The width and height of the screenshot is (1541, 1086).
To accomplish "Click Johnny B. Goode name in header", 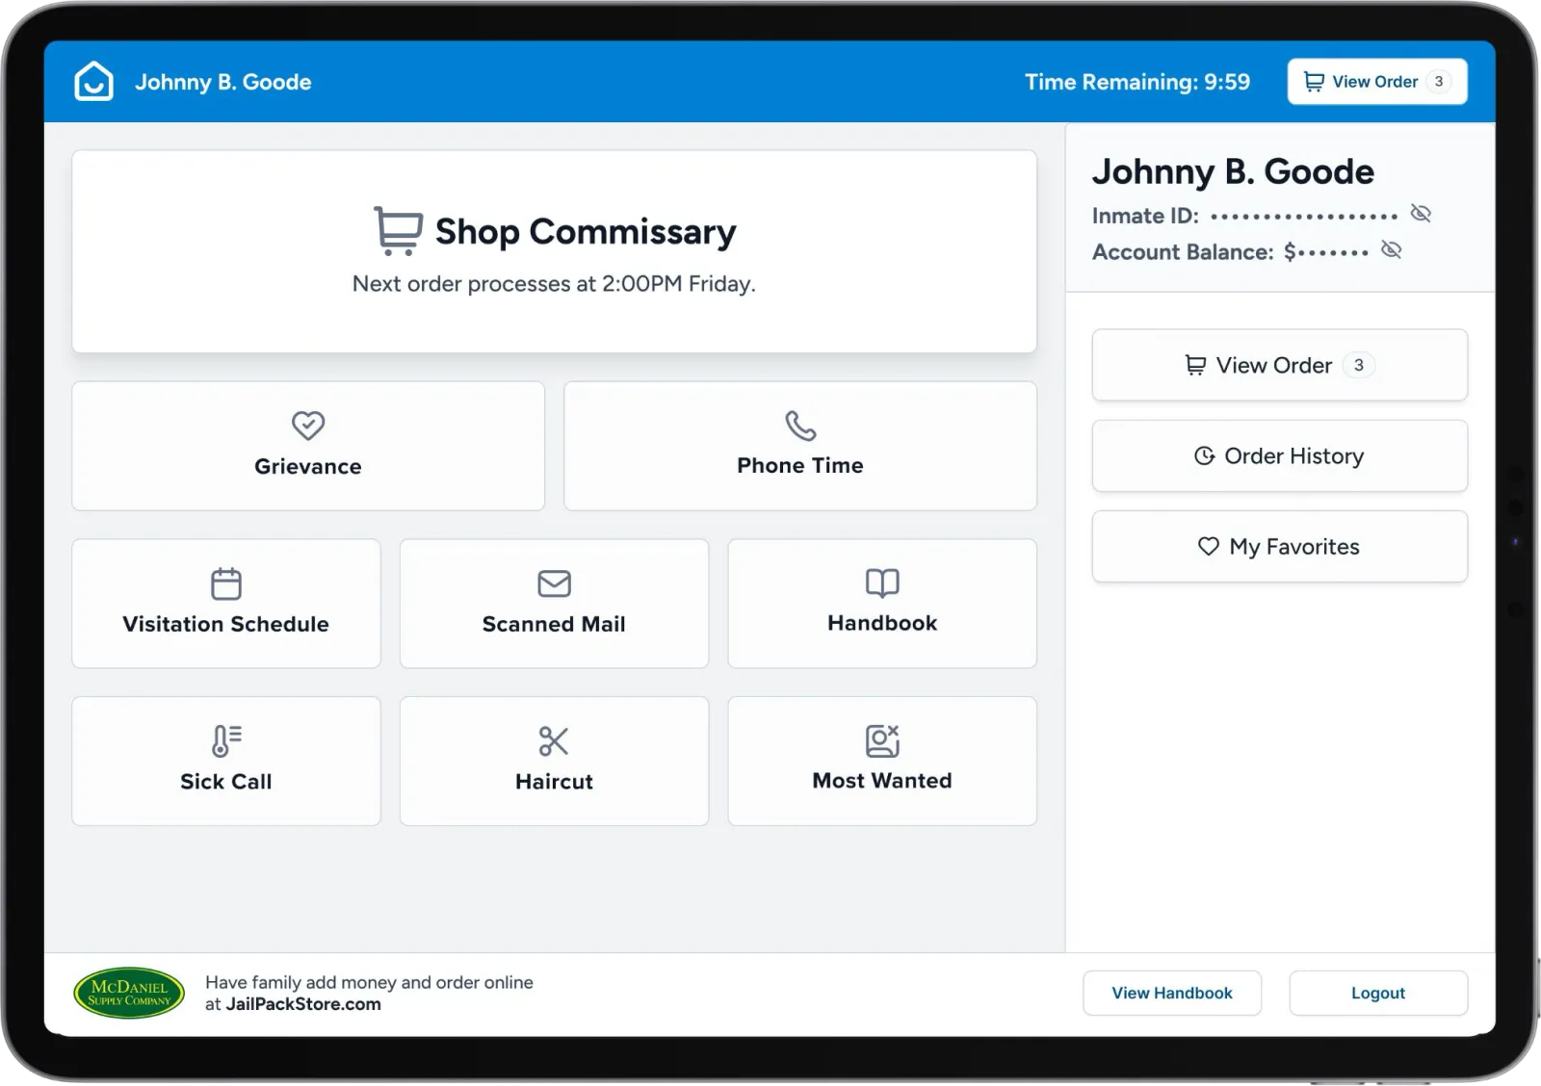I will click(x=222, y=82).
